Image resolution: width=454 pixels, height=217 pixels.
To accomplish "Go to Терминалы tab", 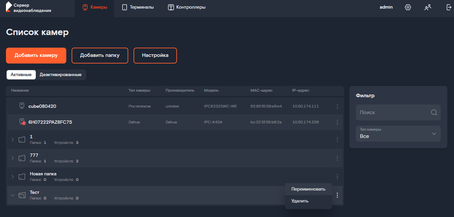I will (x=138, y=7).
